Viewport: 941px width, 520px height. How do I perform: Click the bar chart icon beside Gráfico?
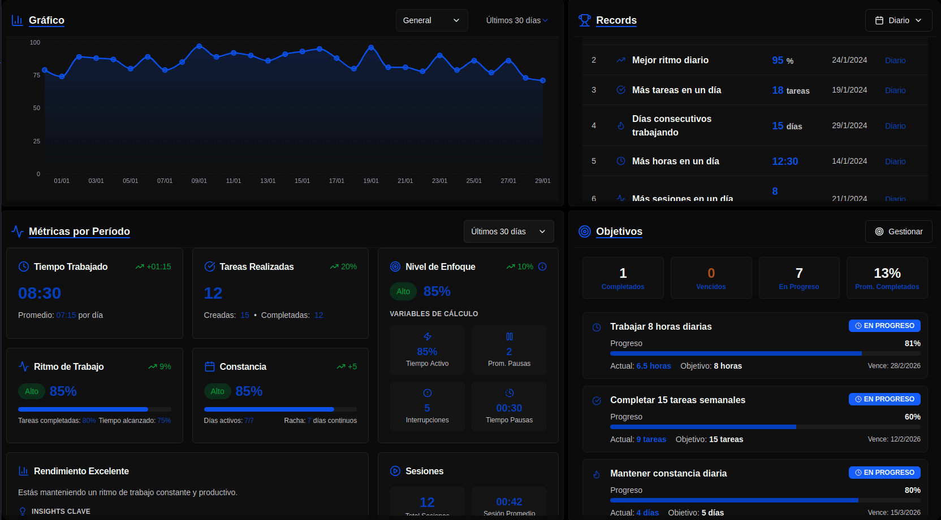(x=17, y=20)
